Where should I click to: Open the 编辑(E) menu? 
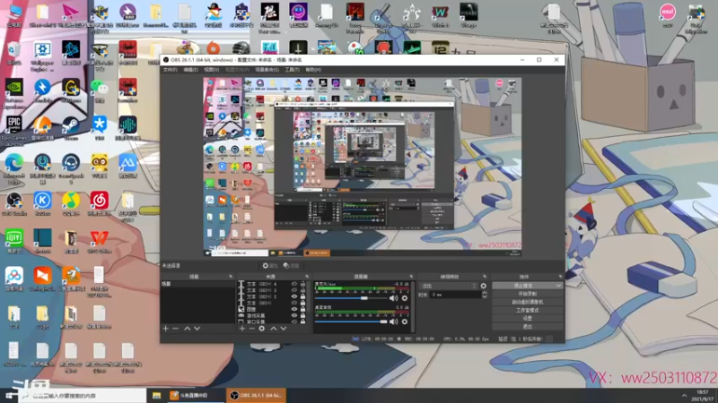[190, 70]
